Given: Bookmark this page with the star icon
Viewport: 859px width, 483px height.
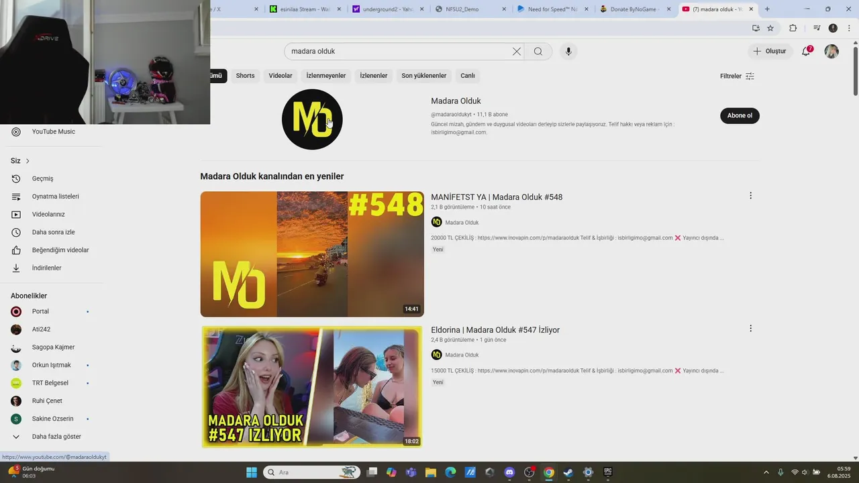Looking at the screenshot, I should [770, 28].
